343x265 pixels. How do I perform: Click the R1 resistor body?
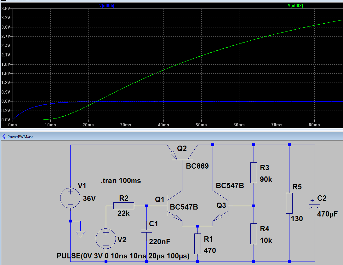(197, 244)
